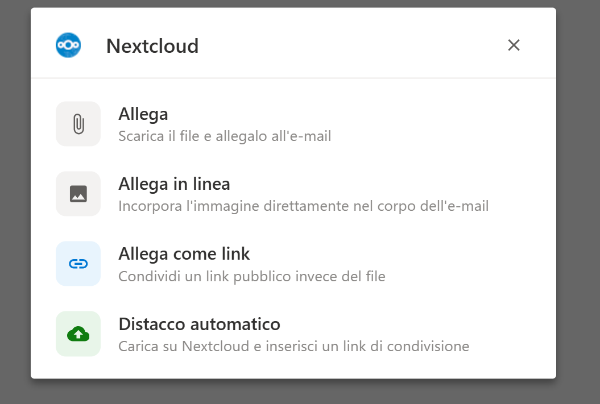Click the blue chain link icon
Image resolution: width=600 pixels, height=404 pixels.
click(x=78, y=264)
